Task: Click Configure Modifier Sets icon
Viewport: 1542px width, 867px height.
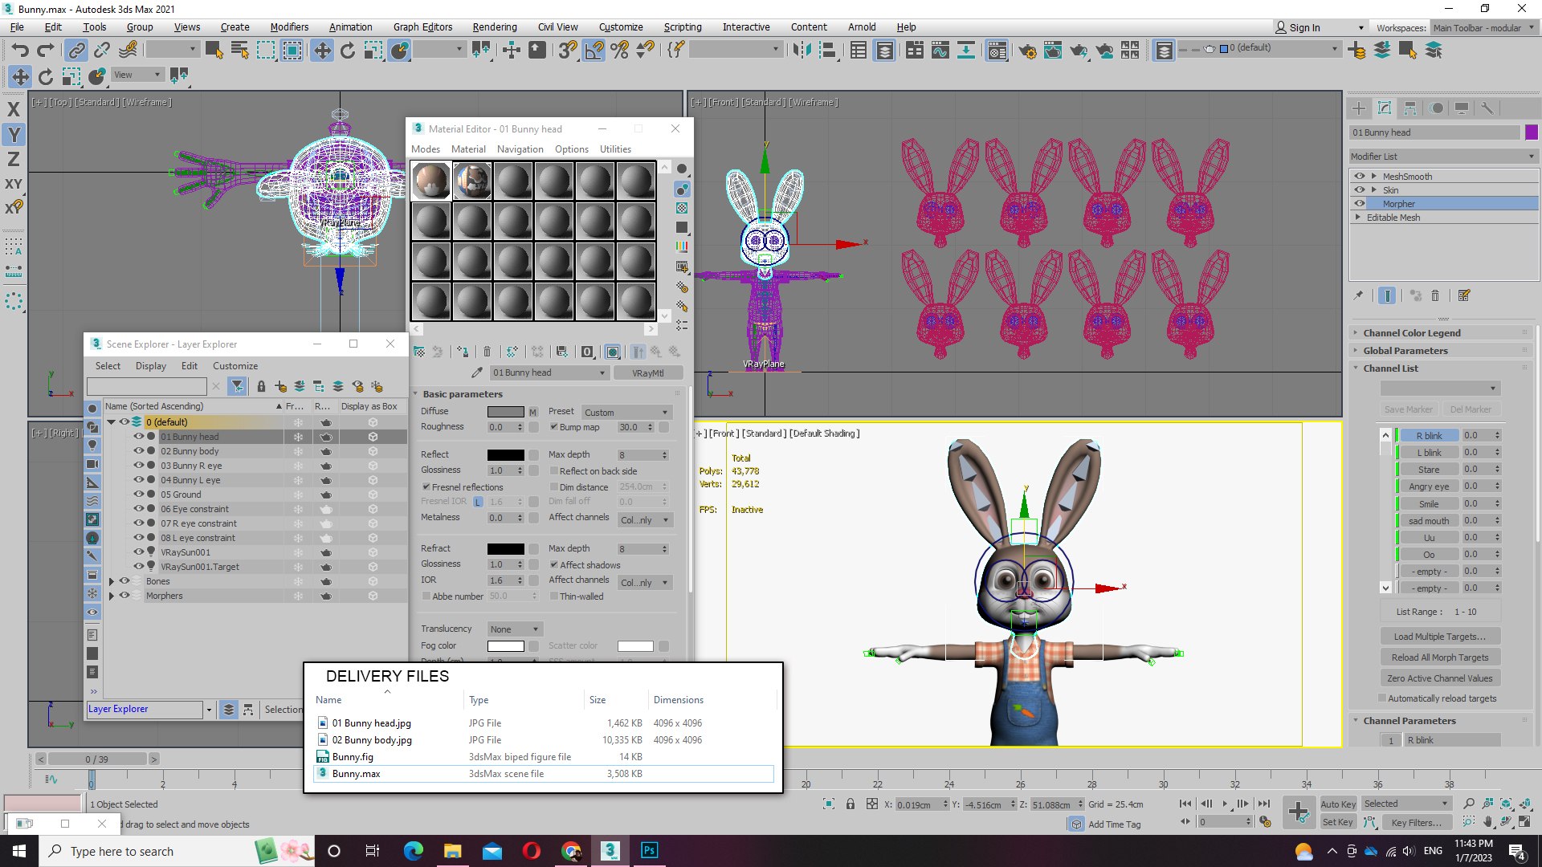Action: pyautogui.click(x=1464, y=295)
